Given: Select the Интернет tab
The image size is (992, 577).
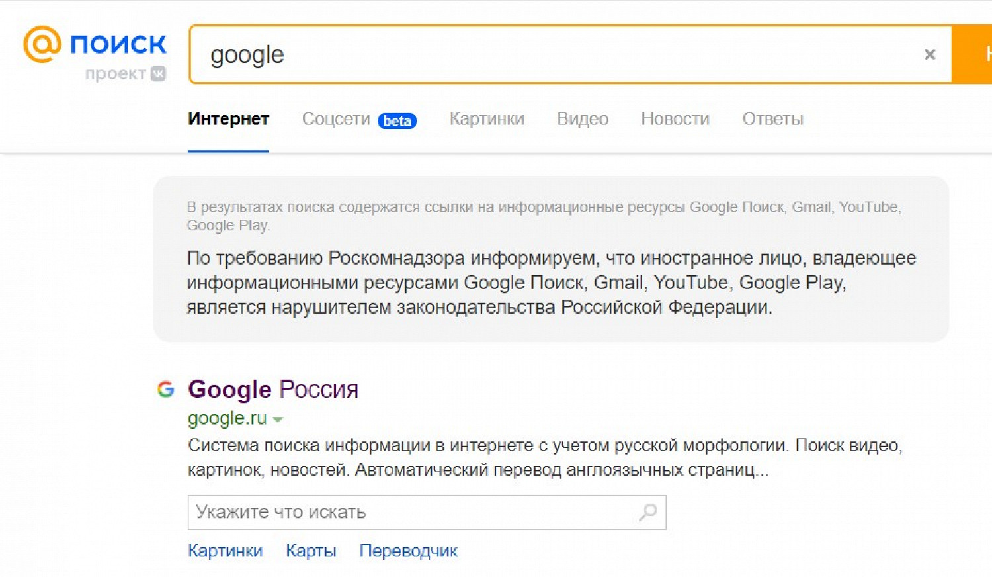Looking at the screenshot, I should [228, 119].
